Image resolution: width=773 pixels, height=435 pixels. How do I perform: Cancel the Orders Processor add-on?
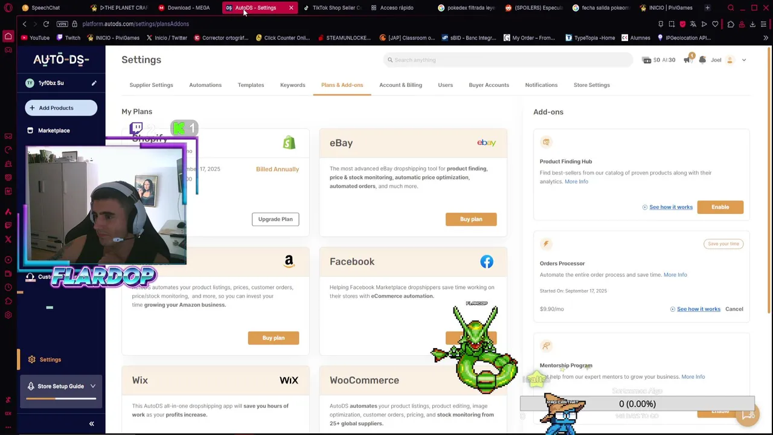(734, 309)
